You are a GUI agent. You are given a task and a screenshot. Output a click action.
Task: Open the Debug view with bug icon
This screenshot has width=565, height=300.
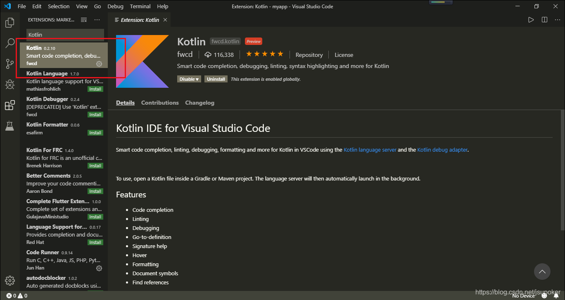pyautogui.click(x=9, y=84)
